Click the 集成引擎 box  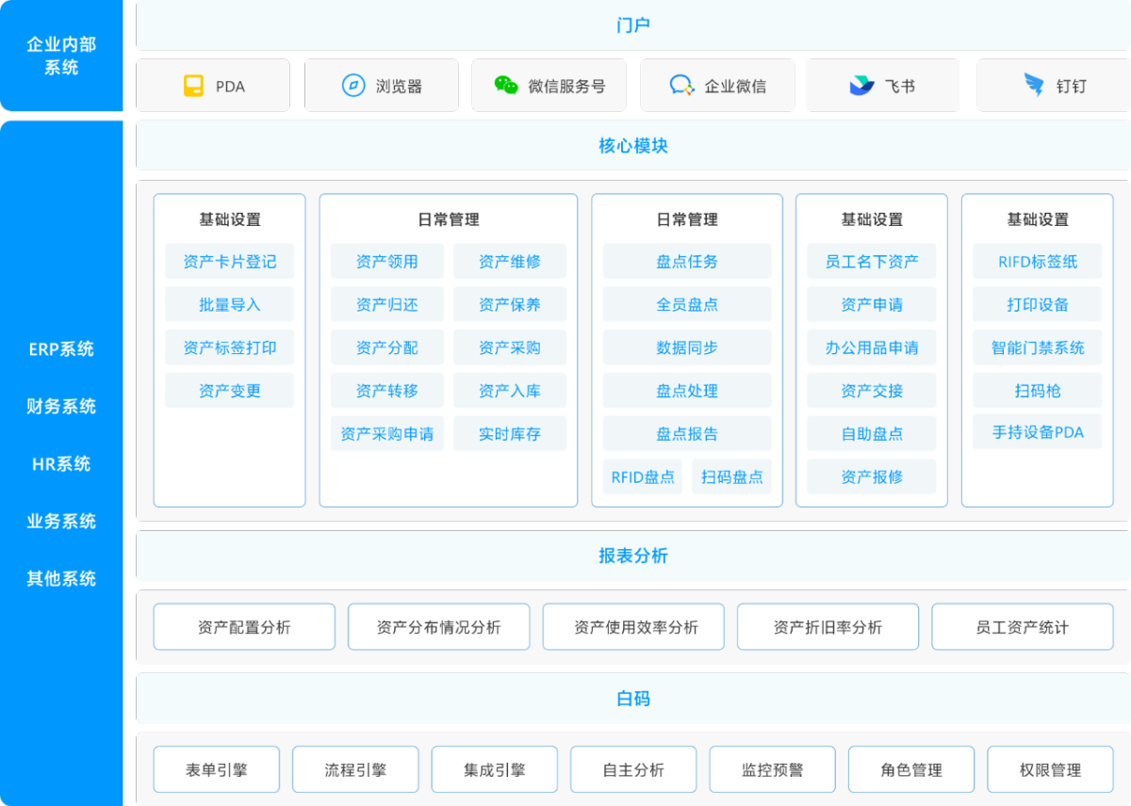(x=495, y=769)
